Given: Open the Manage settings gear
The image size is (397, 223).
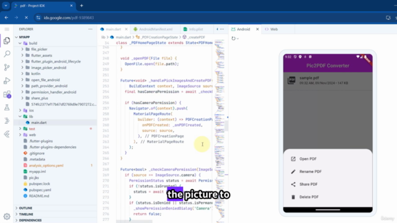Looking at the screenshot, I should click(7, 216).
